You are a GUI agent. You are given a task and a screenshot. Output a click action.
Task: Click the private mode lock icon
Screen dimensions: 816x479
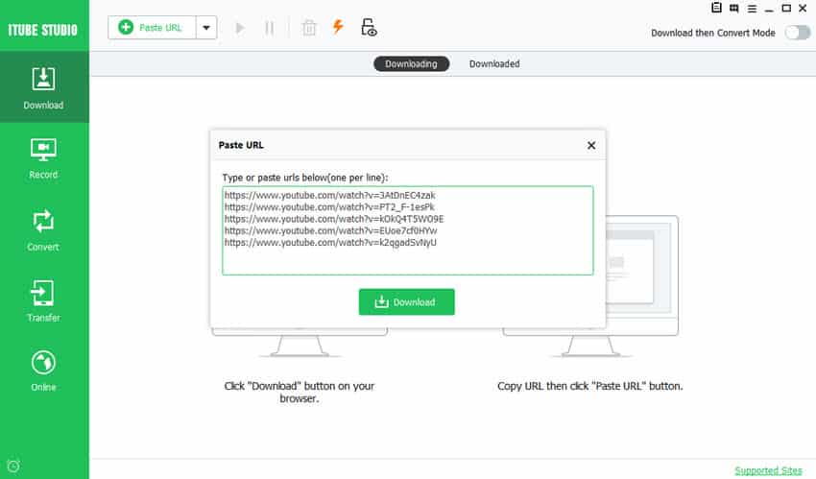[369, 28]
